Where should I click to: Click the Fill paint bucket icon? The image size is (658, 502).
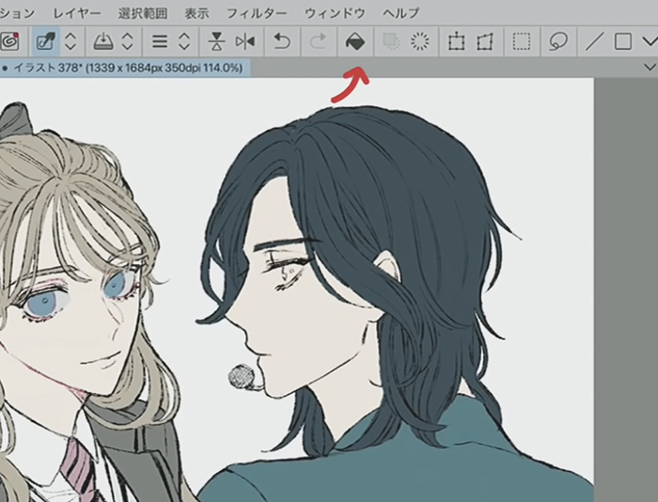pos(355,42)
